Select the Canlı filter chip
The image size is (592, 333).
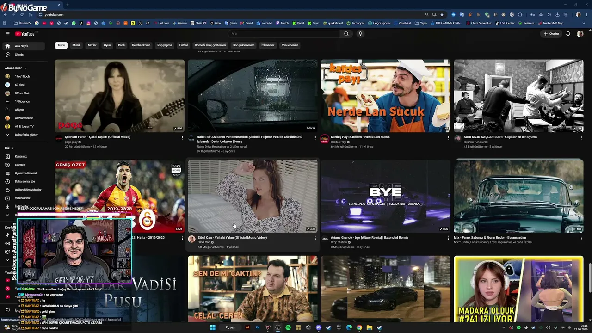tap(121, 45)
